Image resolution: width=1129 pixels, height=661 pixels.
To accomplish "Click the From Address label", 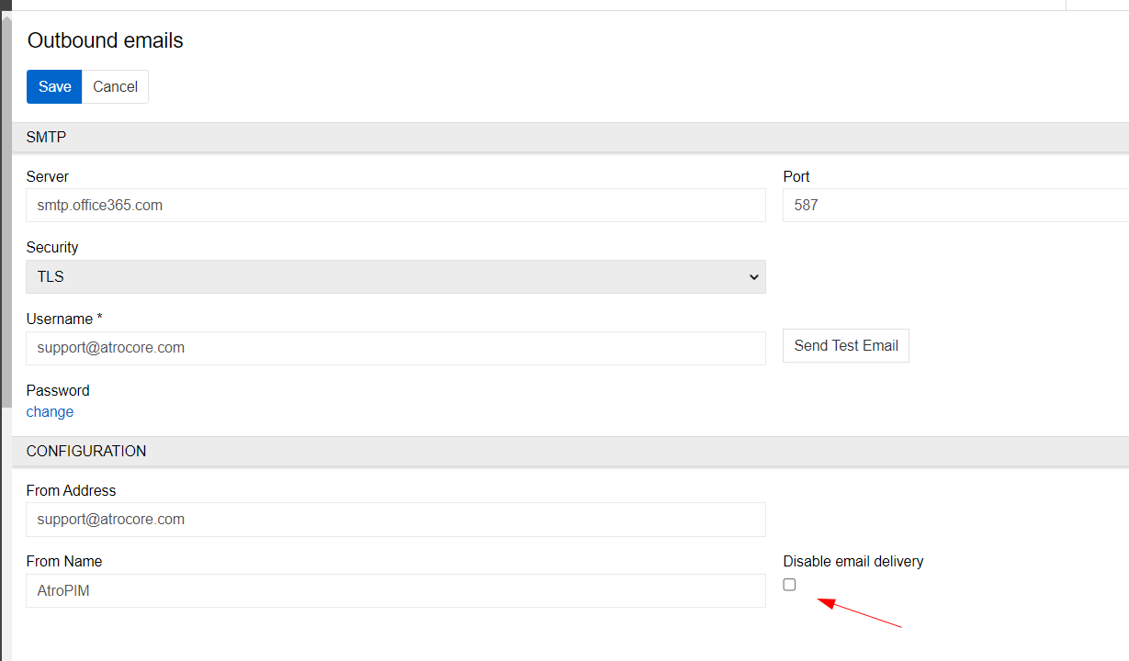I will click(x=71, y=491).
